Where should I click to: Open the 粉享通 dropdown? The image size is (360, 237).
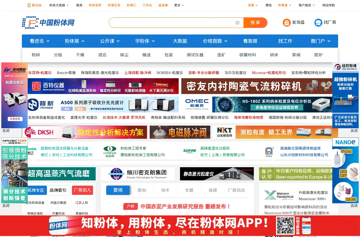(285, 5)
